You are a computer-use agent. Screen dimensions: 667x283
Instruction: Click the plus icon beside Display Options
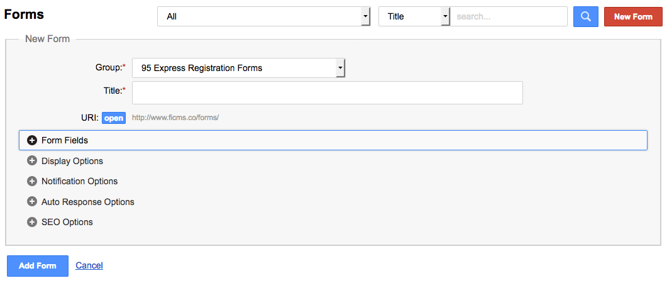(32, 161)
